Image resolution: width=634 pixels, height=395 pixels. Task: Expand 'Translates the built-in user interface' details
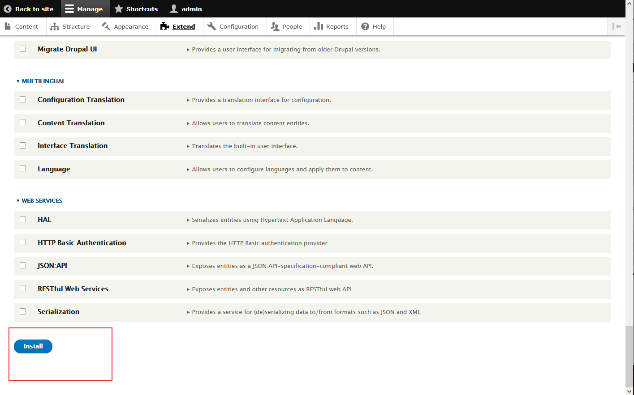242,146
